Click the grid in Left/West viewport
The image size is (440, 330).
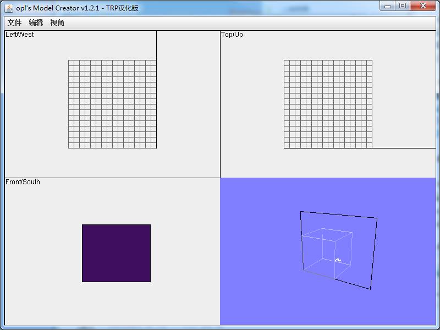112,104
